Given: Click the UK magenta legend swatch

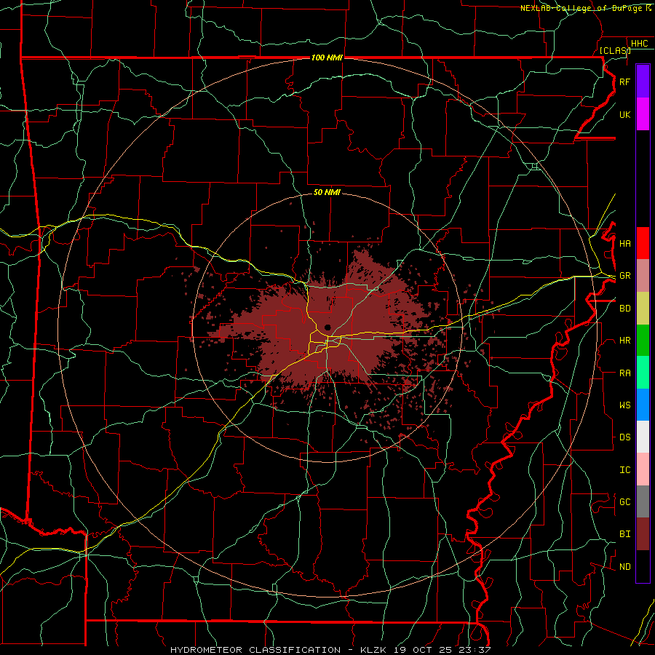Looking at the screenshot, I should pyautogui.click(x=643, y=114).
